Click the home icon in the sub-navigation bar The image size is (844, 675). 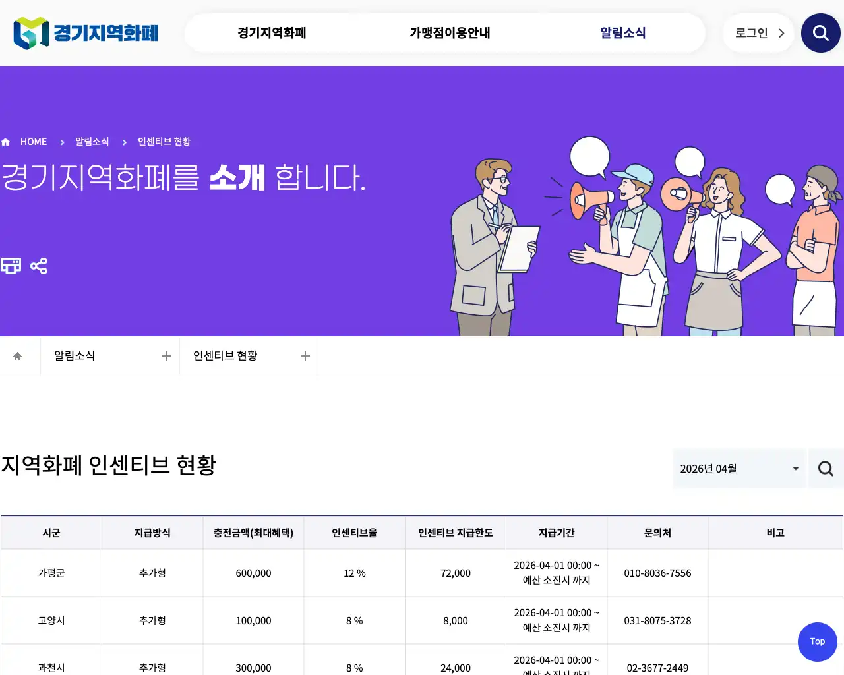tap(16, 356)
